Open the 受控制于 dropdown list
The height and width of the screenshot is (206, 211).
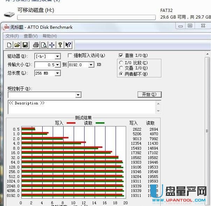(78, 95)
